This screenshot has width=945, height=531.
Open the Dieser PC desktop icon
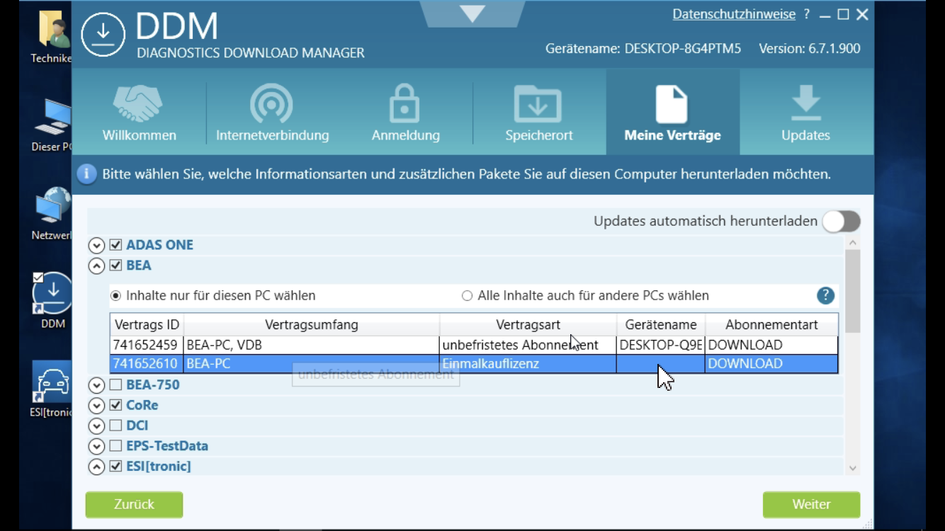[51, 125]
